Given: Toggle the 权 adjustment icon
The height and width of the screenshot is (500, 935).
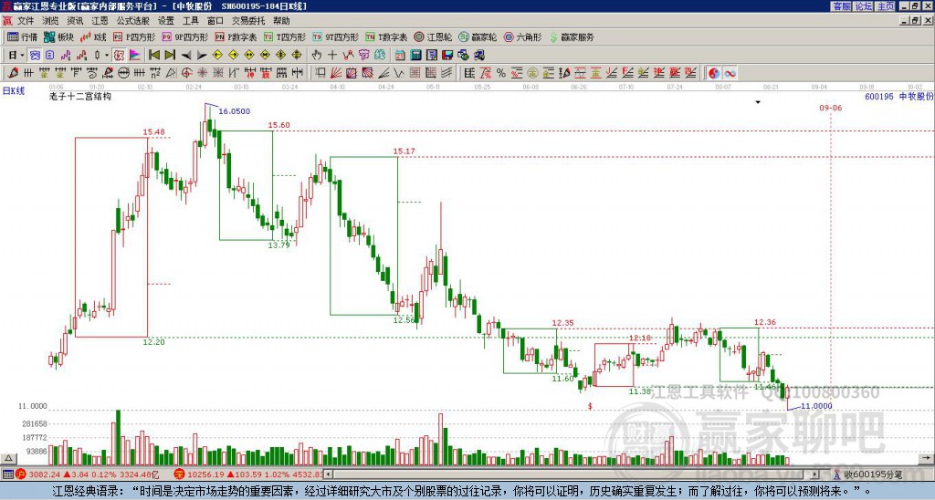Looking at the screenshot, I should tap(119, 56).
